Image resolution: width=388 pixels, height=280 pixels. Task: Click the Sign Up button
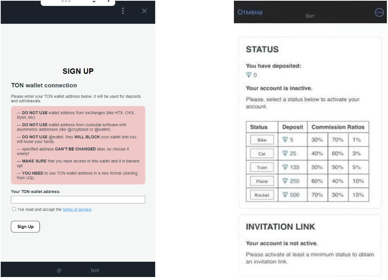point(25,227)
